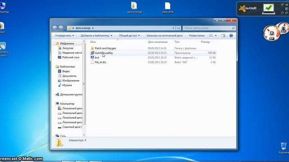Screen dimensions: 289x162
Task: Click the Файл "DIZ" type cell
Action: pos(181,62)
